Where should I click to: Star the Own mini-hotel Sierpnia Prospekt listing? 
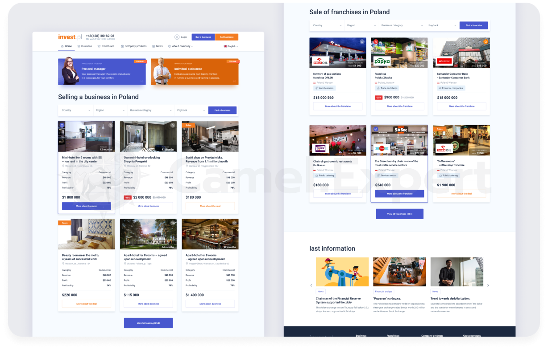(172, 125)
